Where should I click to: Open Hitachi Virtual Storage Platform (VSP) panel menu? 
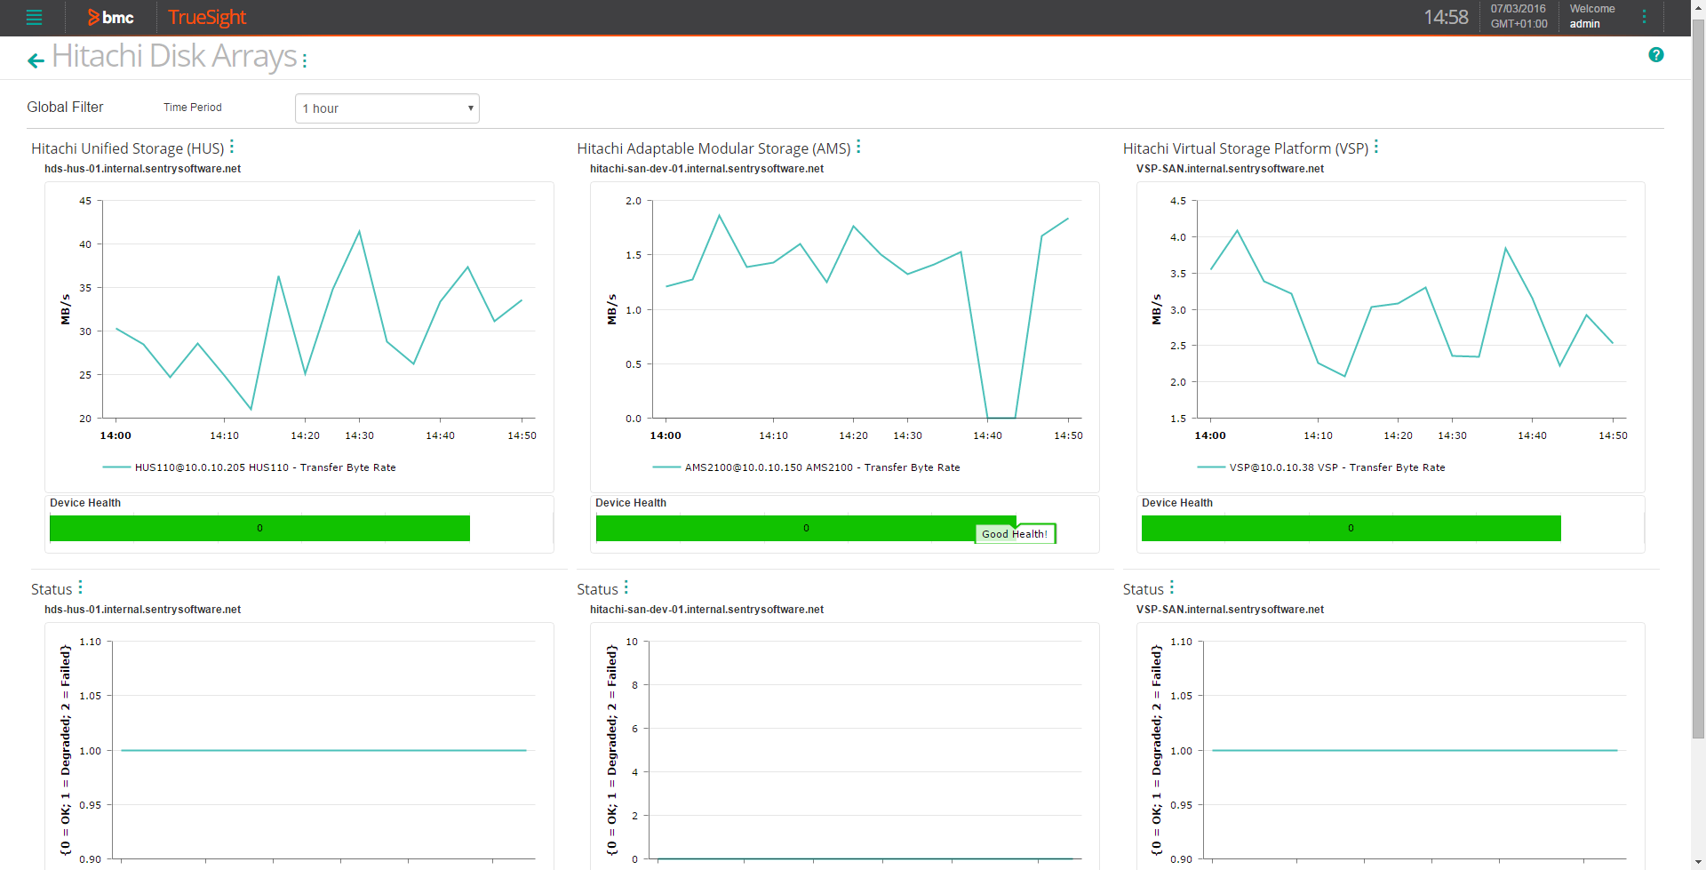1376,147
